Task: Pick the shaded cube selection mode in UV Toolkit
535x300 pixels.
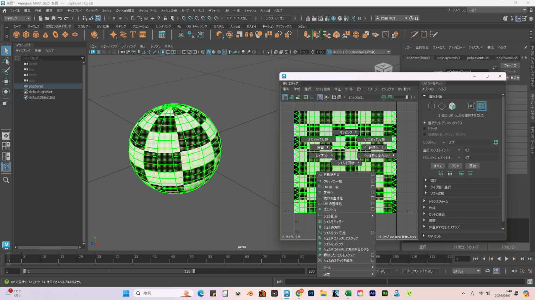Action: coord(452,106)
